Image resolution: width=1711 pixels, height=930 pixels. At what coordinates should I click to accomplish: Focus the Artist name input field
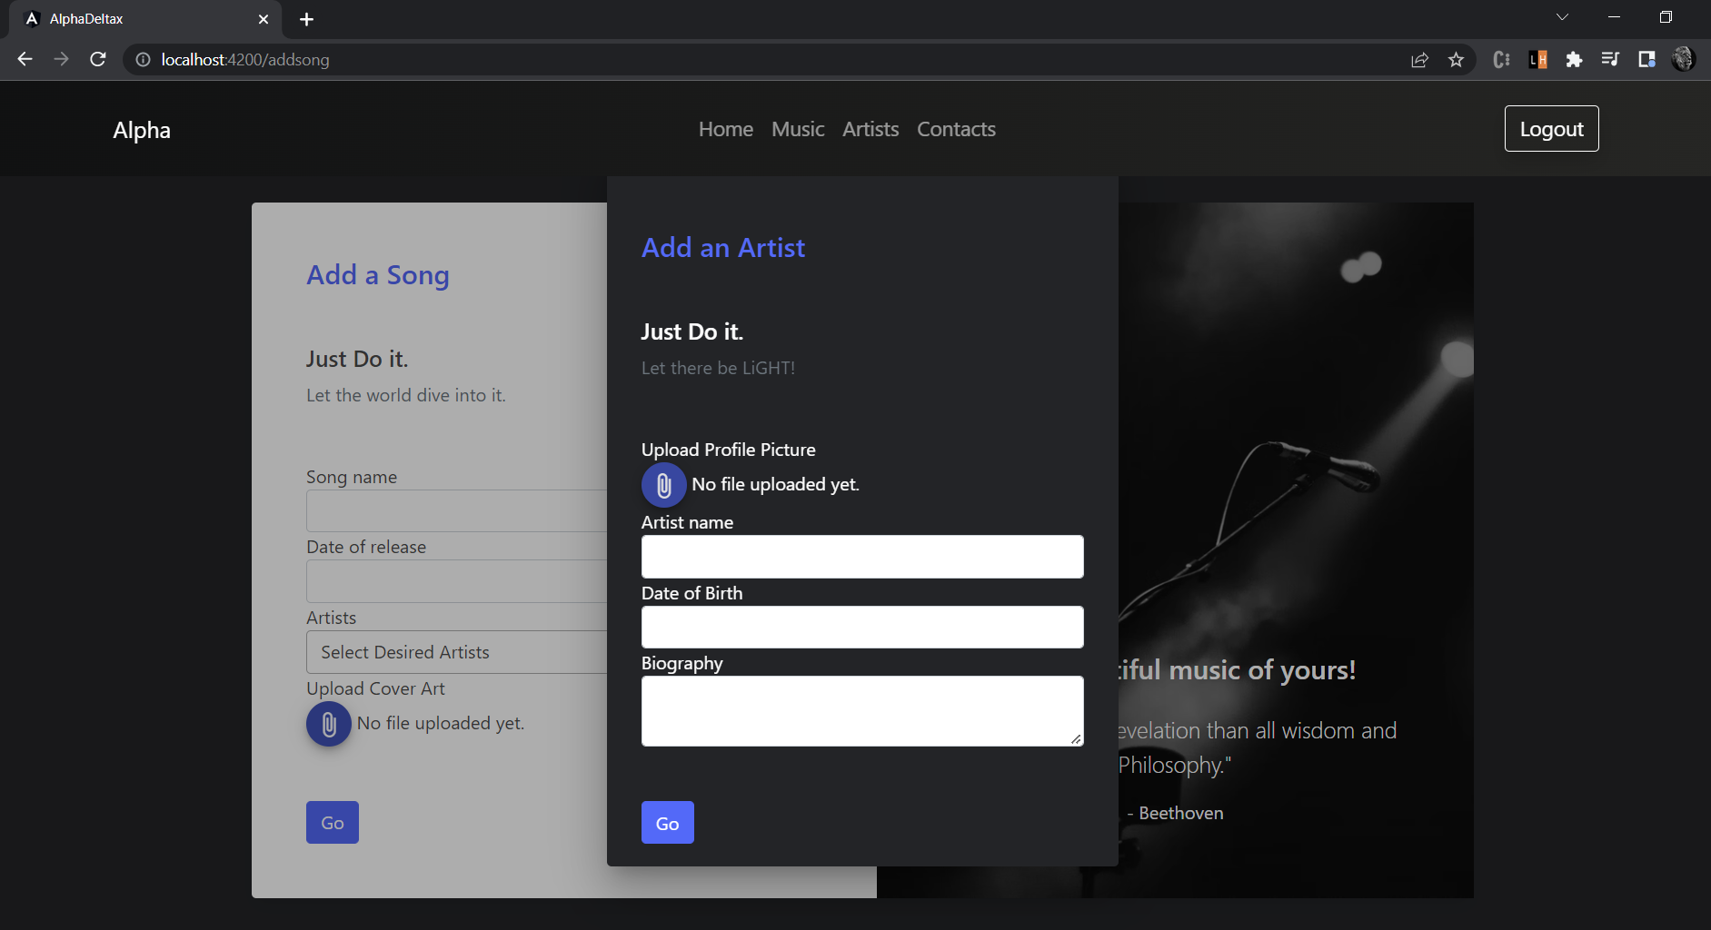[x=862, y=557]
